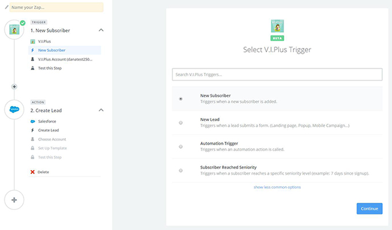Click the New Lead trigger option title

[x=210, y=119]
